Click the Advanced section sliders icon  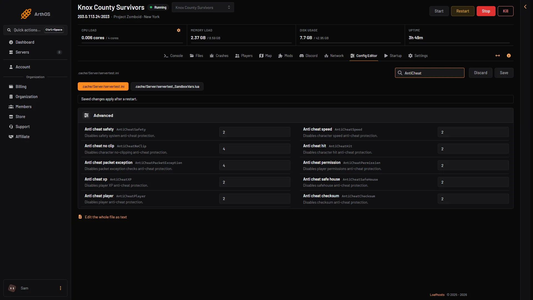[86, 115]
